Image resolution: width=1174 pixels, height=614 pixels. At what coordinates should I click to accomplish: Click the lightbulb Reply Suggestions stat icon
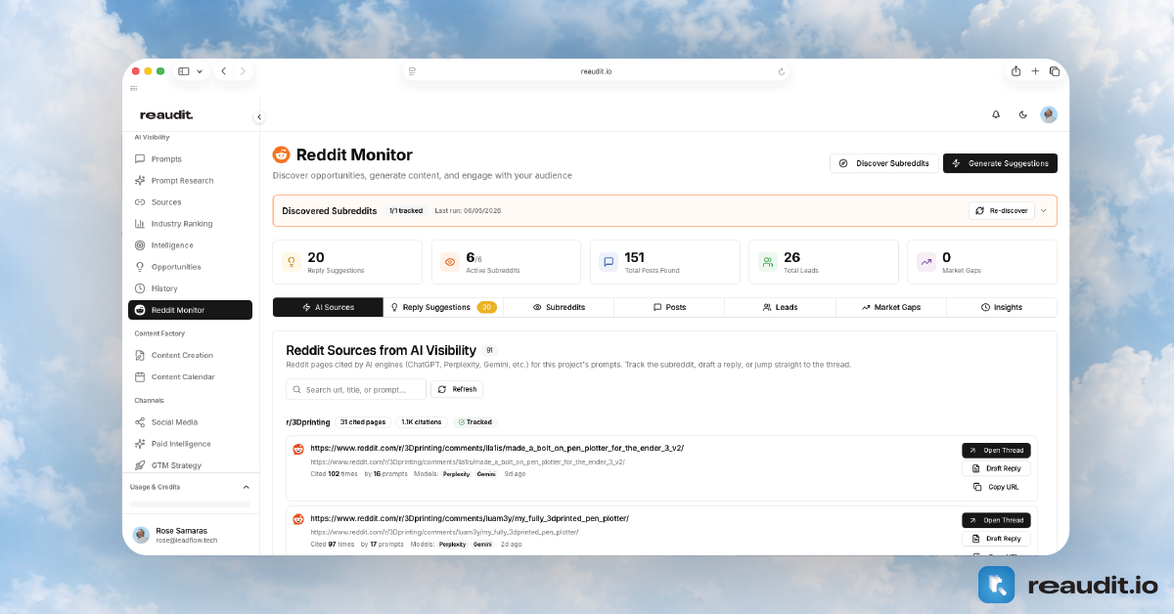coord(291,262)
